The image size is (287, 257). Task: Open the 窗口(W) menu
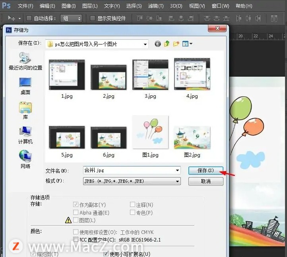[x=220, y=6]
